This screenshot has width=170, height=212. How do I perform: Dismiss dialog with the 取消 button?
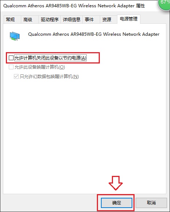click(151, 203)
